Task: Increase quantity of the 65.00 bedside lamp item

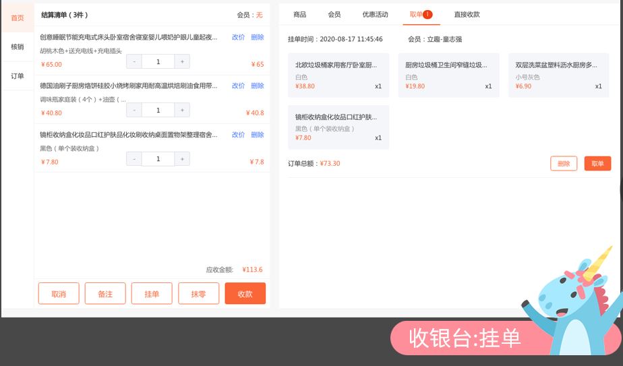Action: click(181, 61)
